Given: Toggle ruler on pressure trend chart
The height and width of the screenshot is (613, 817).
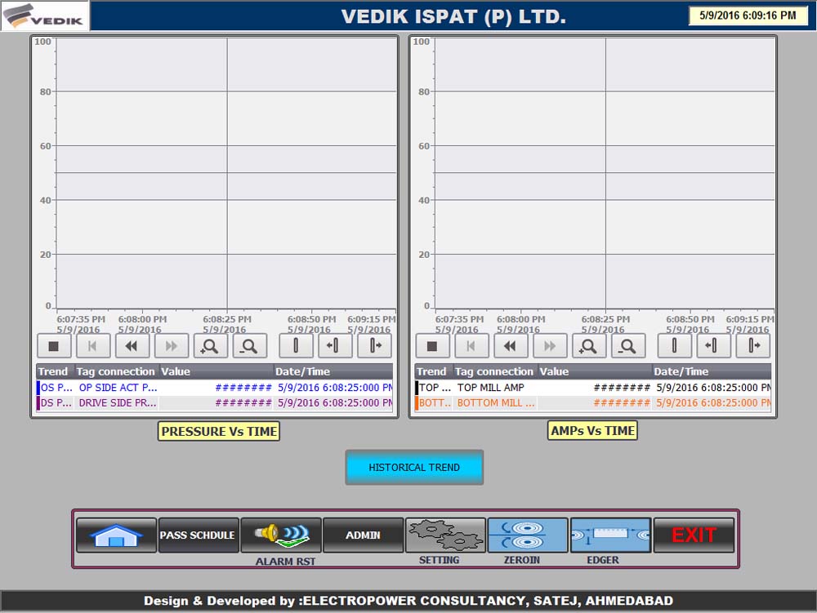Looking at the screenshot, I should pos(296,346).
